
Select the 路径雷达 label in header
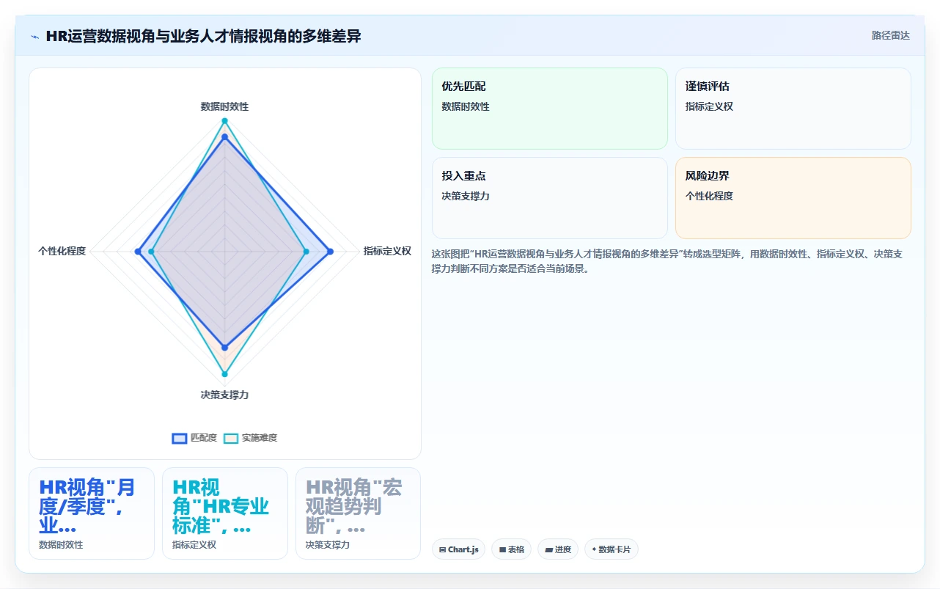point(890,35)
